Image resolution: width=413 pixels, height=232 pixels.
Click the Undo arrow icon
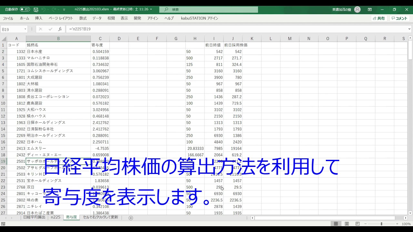click(x=44, y=10)
